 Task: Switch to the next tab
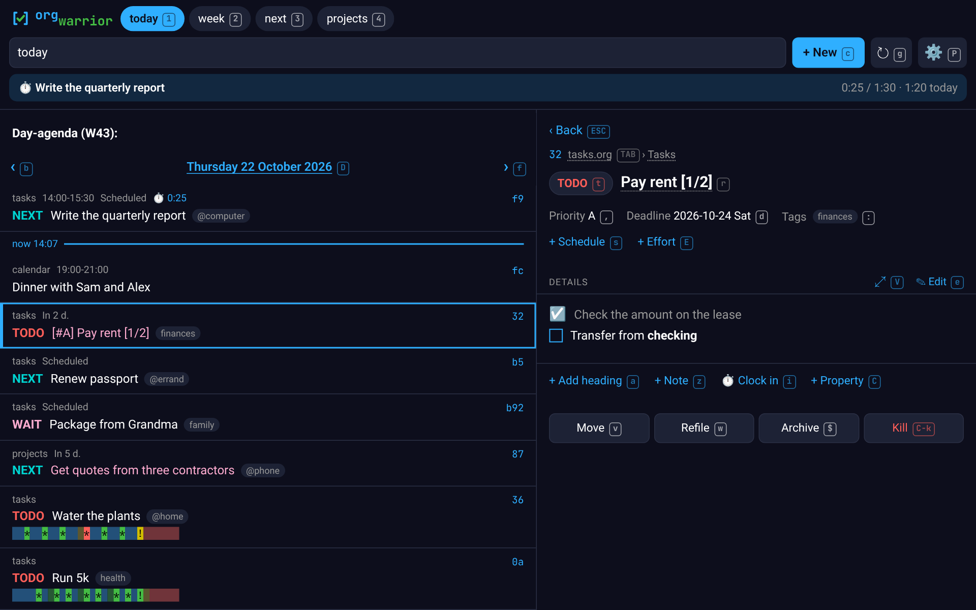[284, 19]
